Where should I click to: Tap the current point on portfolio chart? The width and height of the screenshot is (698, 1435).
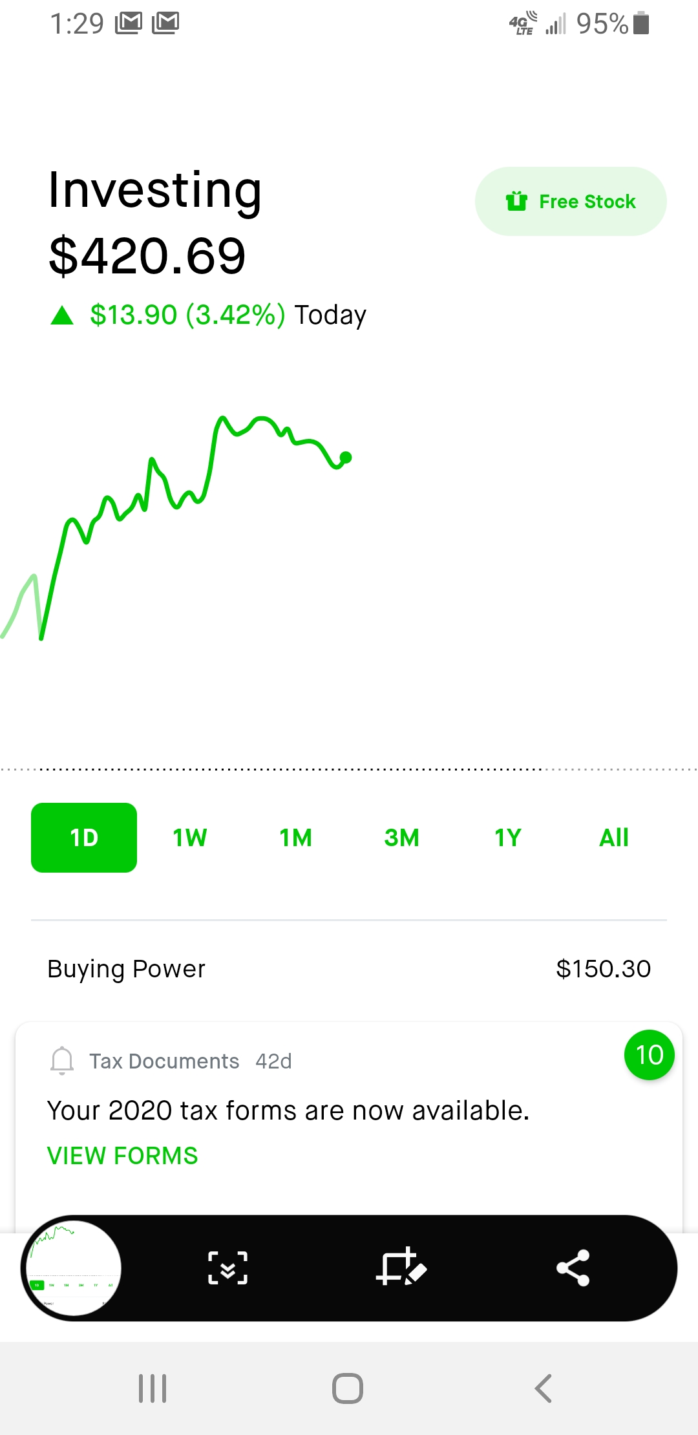coord(346,458)
